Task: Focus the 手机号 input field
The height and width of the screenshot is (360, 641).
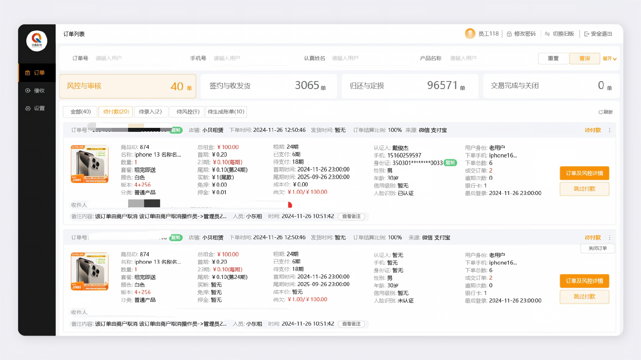Action: (x=251, y=58)
